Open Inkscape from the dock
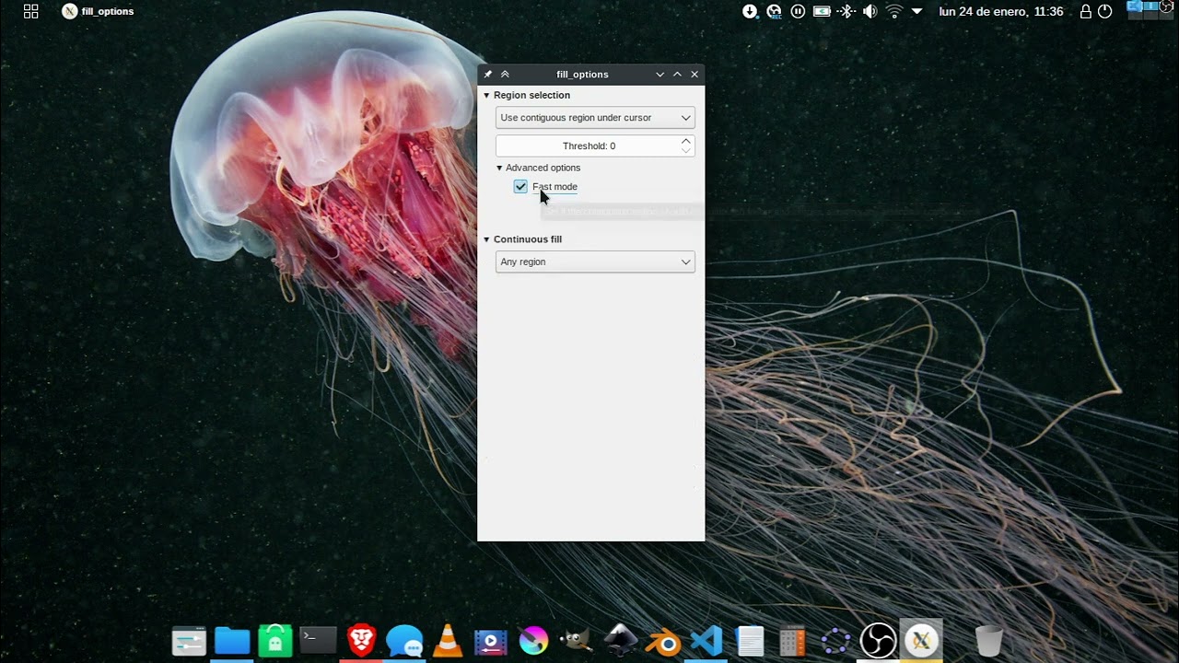1179x663 pixels. 620,641
